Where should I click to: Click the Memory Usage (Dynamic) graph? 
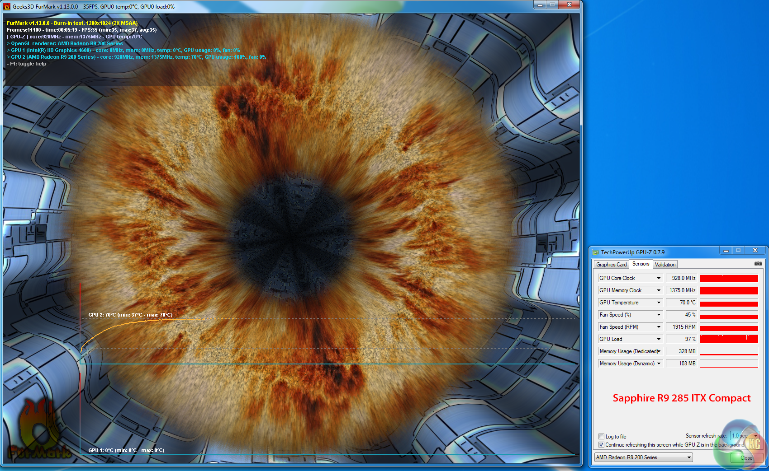point(729,364)
